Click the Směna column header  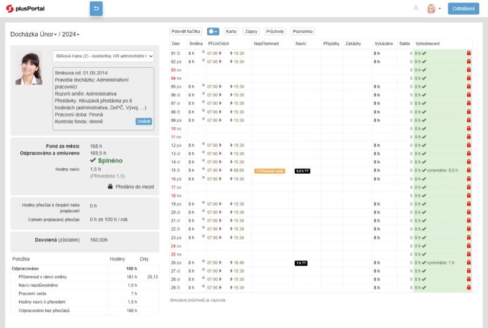tap(196, 43)
